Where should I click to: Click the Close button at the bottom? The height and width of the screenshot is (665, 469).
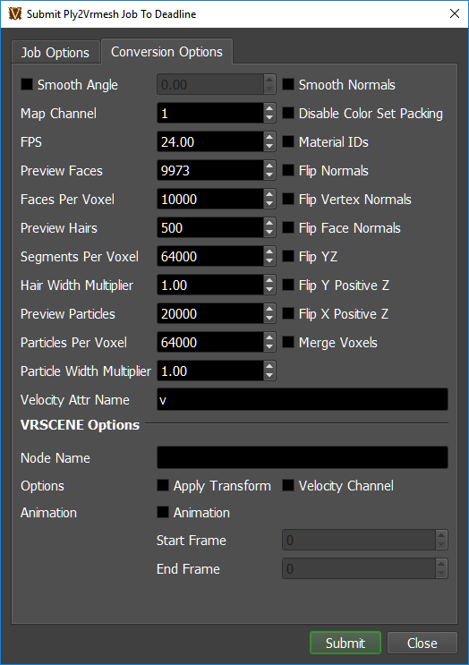coord(422,643)
